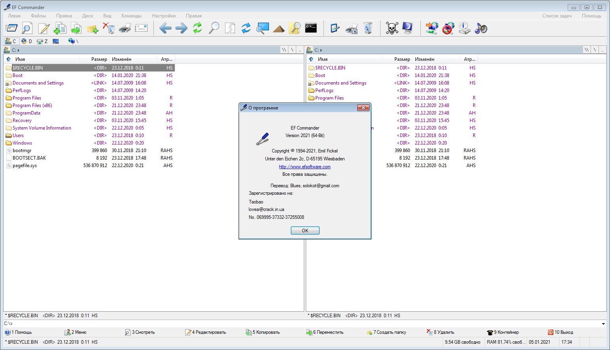This screenshot has height=350, width=610.
Task: Click the printer toolbar icon
Action: click(x=125, y=28)
